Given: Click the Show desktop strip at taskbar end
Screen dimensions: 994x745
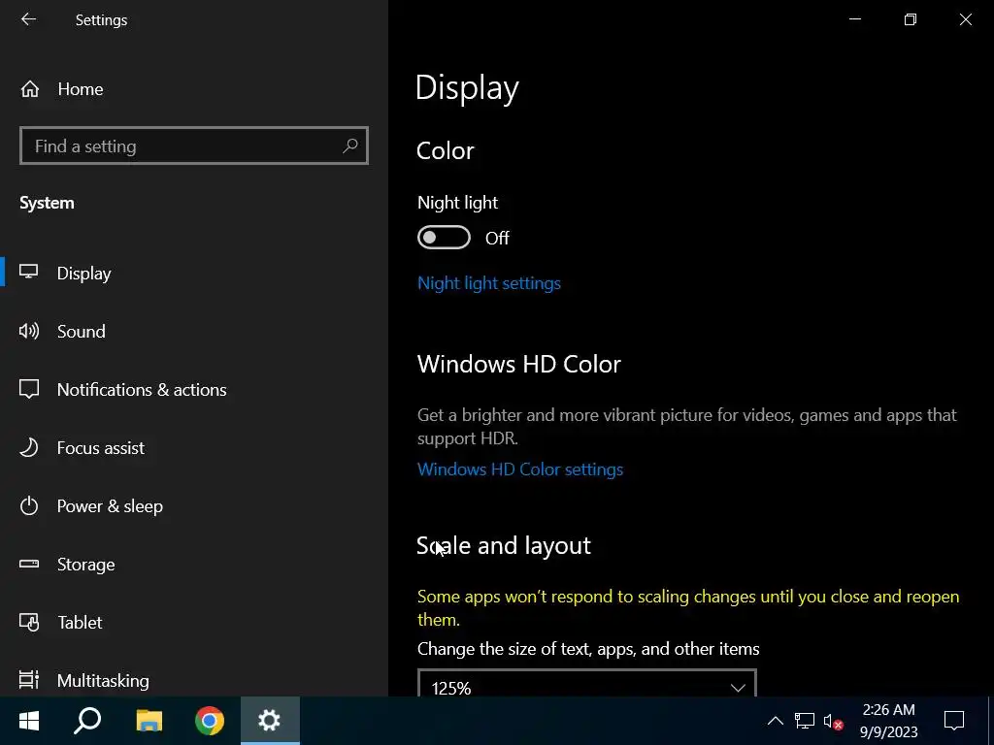Looking at the screenshot, I should (x=991, y=721).
